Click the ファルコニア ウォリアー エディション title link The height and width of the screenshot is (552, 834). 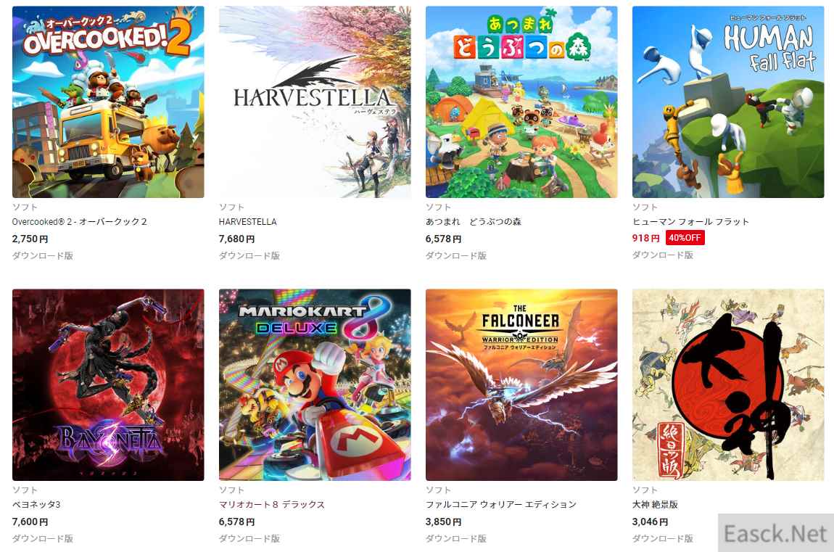pyautogui.click(x=501, y=505)
